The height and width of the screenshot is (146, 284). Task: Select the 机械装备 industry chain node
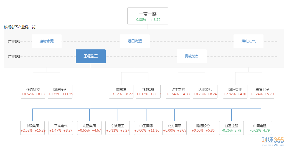click(x=192, y=56)
